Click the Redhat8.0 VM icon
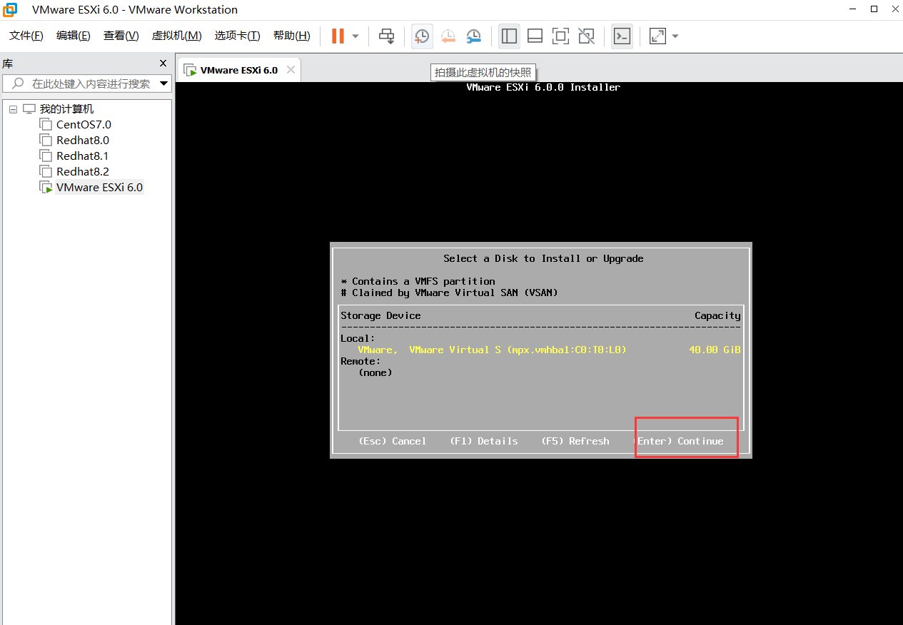Screen dimensions: 903x625 tap(46, 141)
